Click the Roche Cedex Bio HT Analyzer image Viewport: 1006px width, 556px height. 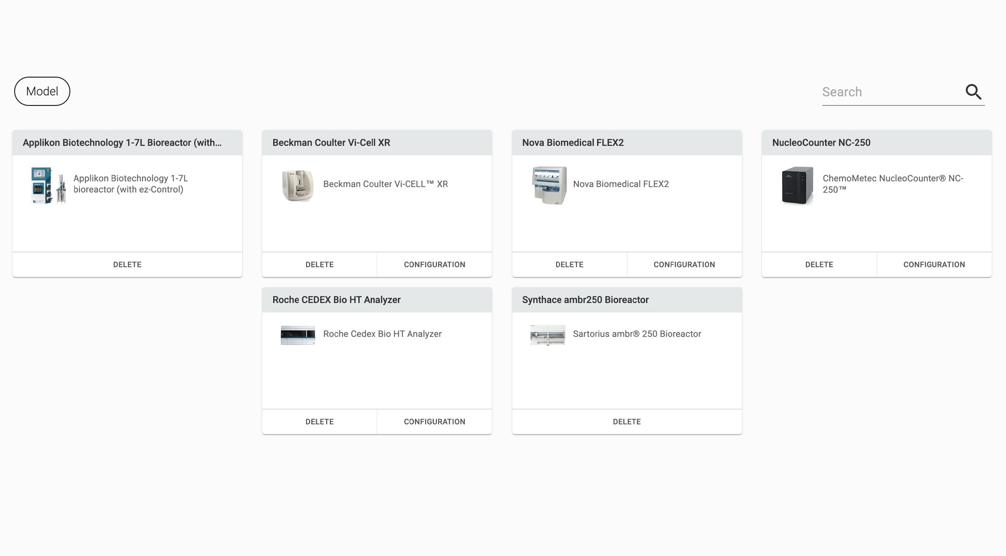click(297, 335)
